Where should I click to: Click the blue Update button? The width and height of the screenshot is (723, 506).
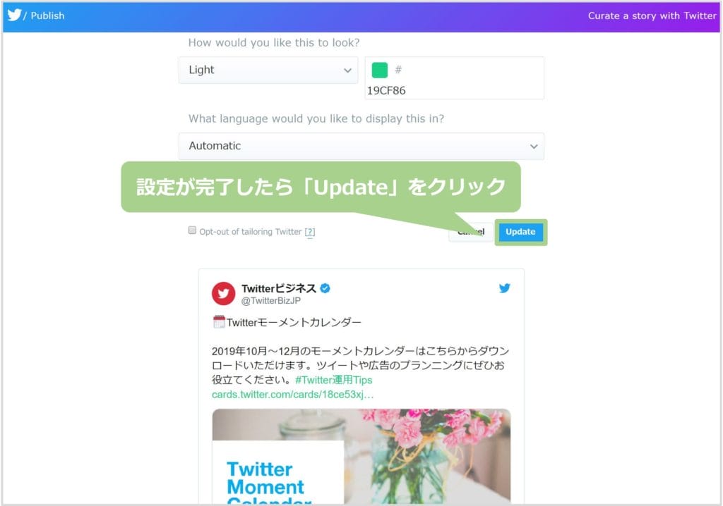click(x=520, y=232)
